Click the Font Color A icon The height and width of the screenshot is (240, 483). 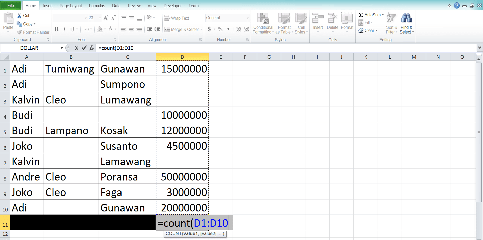tap(110, 29)
